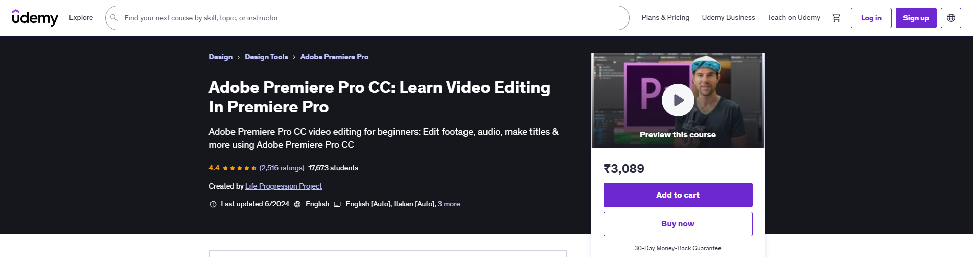Open Udemy Business link

728,17
